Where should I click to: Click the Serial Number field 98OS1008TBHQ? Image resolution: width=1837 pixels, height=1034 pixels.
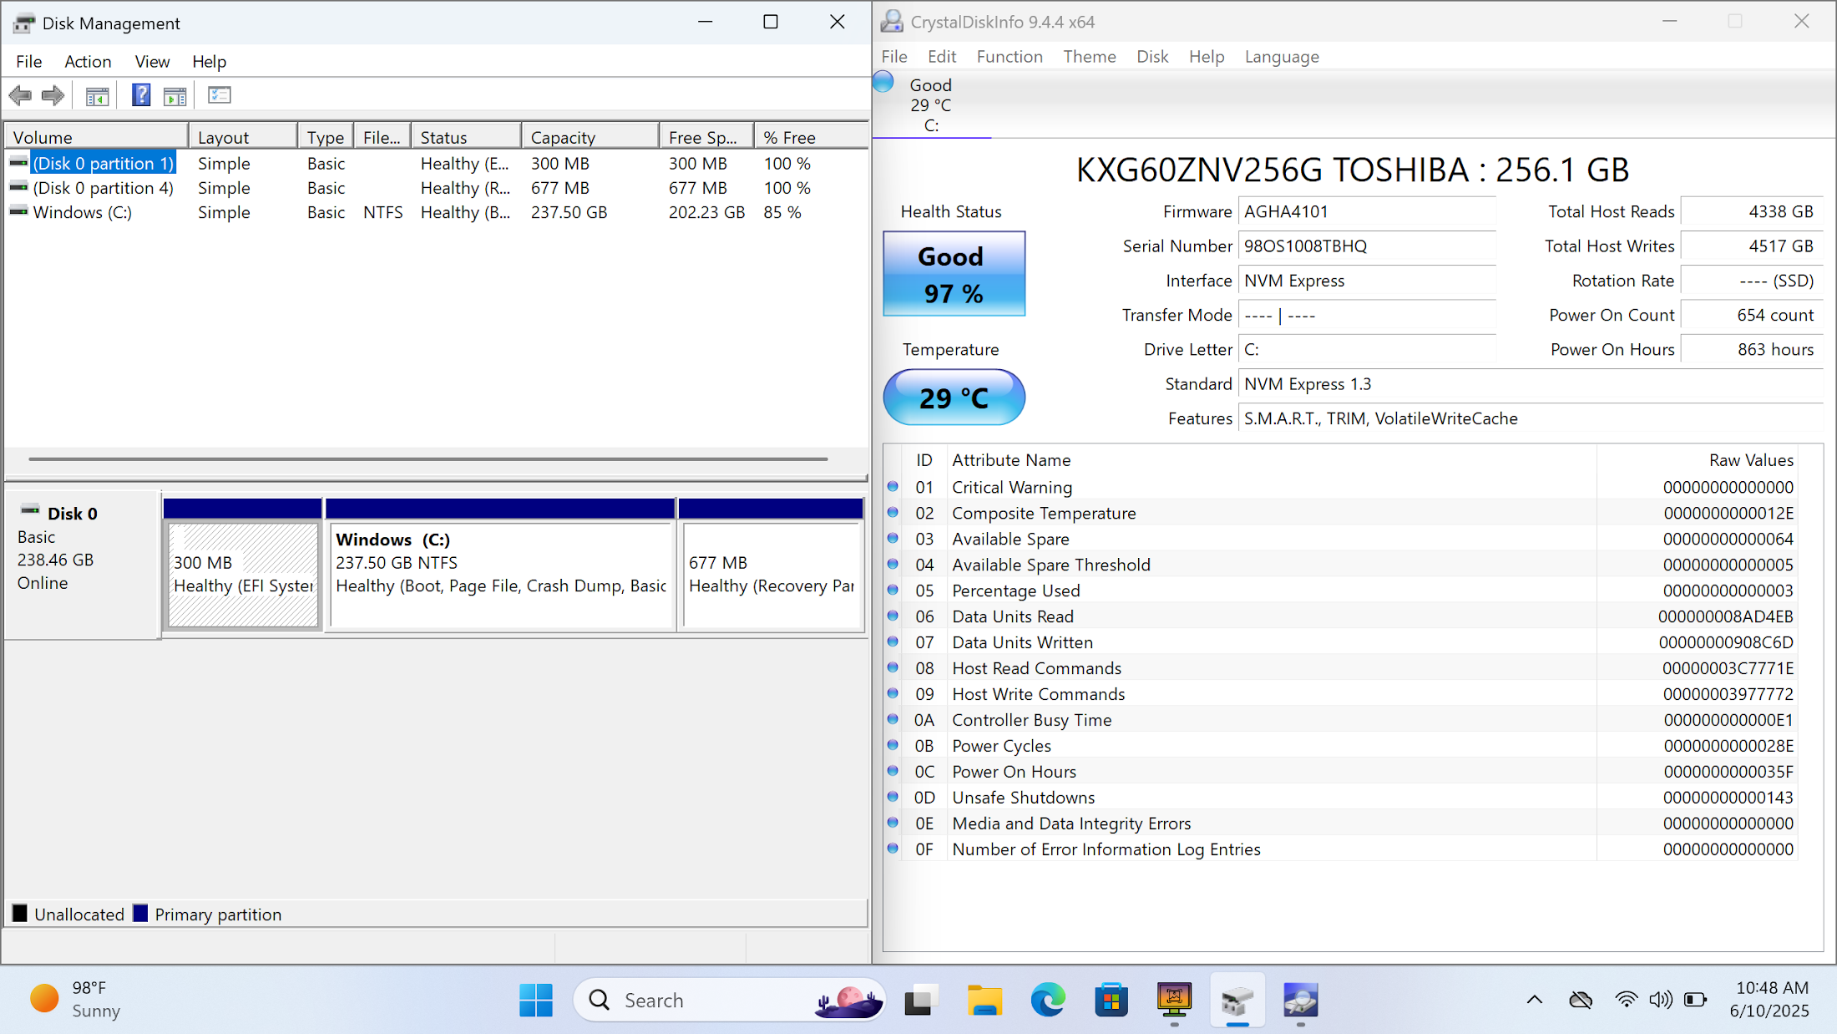[x=1367, y=246]
